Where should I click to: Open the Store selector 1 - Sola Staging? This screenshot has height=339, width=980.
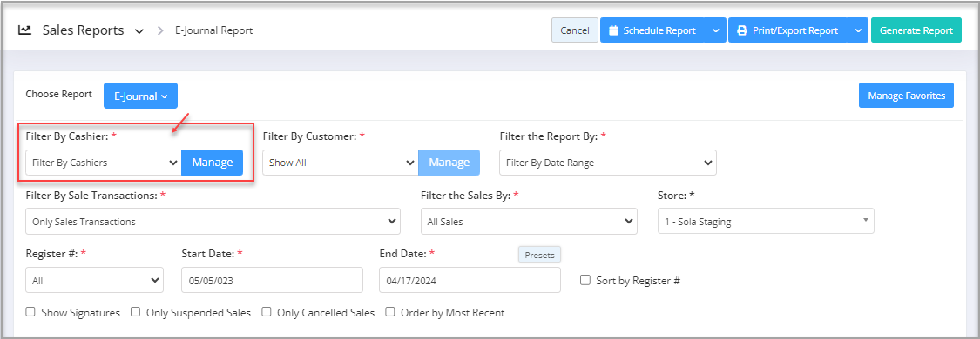pyautogui.click(x=766, y=222)
